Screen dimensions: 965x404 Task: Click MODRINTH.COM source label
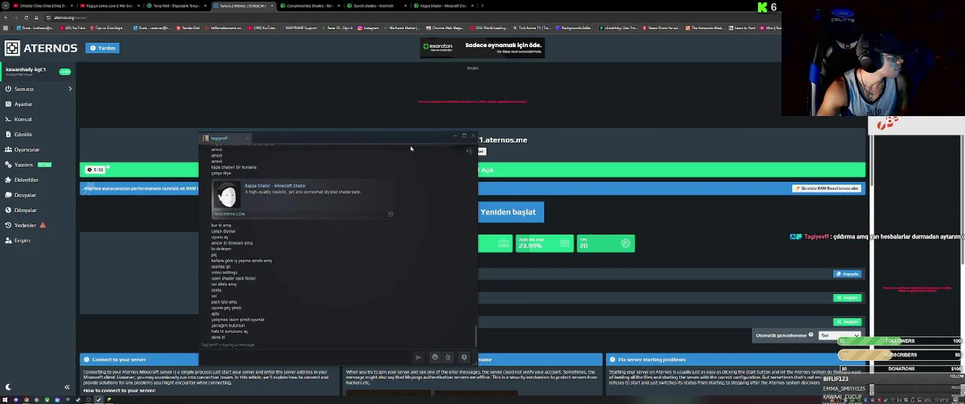229,214
